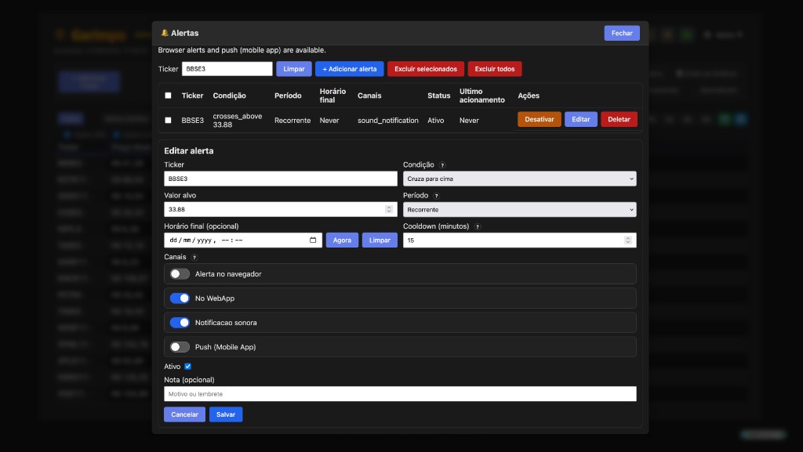The image size is (803, 452).
Task: Clear the ticker filter with top Limpar
Action: pos(294,69)
